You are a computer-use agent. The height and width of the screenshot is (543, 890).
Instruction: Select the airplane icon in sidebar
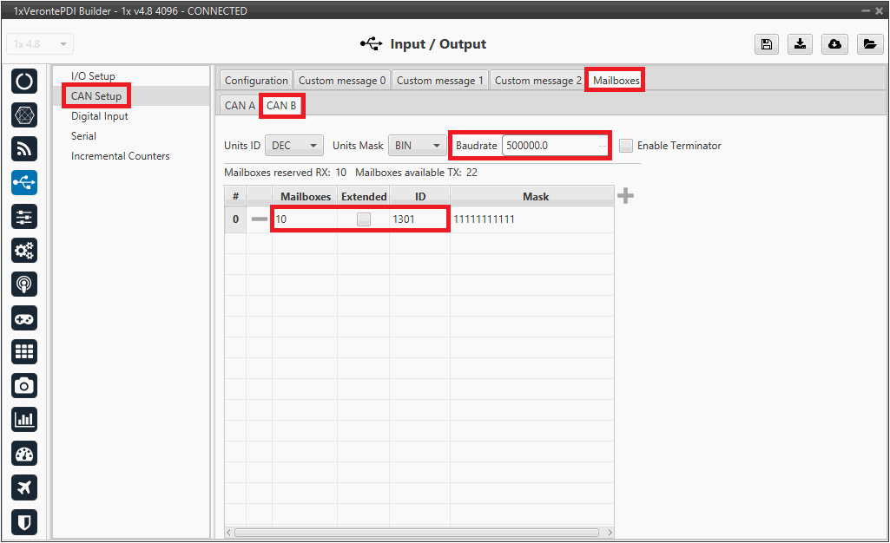(24, 487)
